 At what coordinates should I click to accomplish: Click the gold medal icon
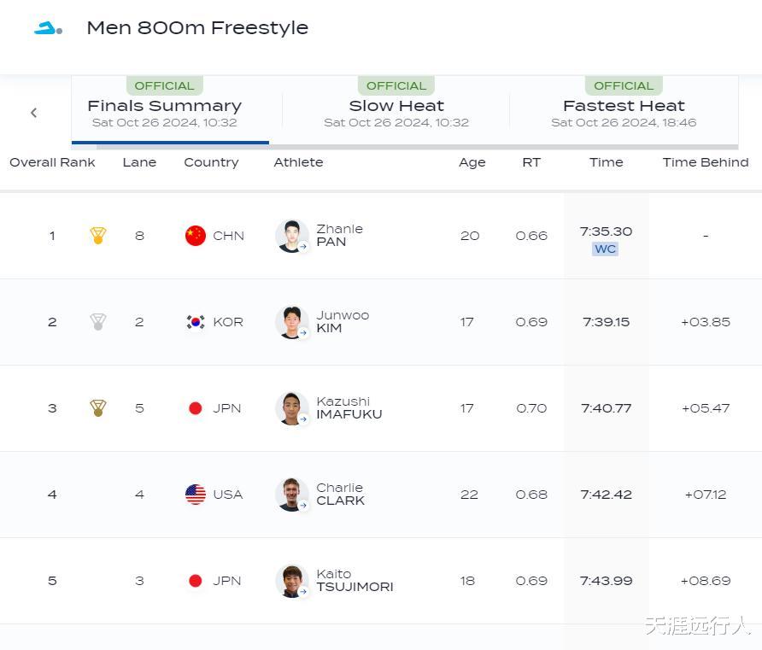click(98, 236)
